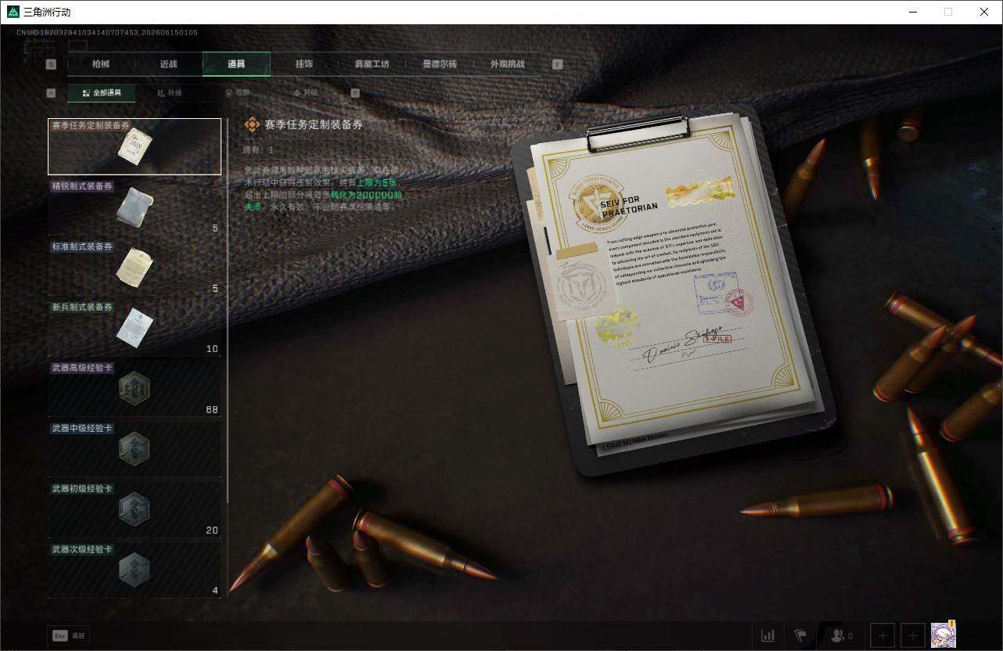
Task: Go to the 典藏工坊 tab
Action: 372,64
